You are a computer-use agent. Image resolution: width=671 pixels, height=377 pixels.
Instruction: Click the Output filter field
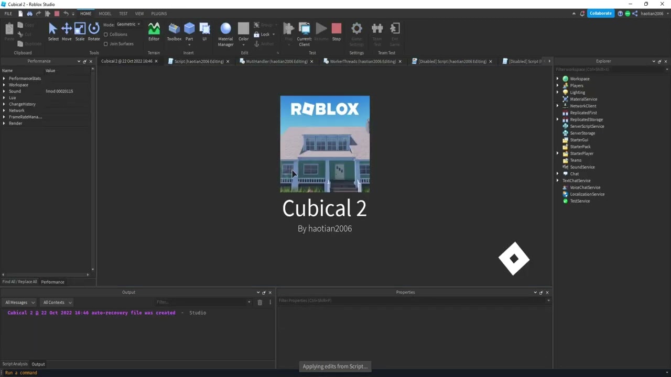[x=203, y=302]
